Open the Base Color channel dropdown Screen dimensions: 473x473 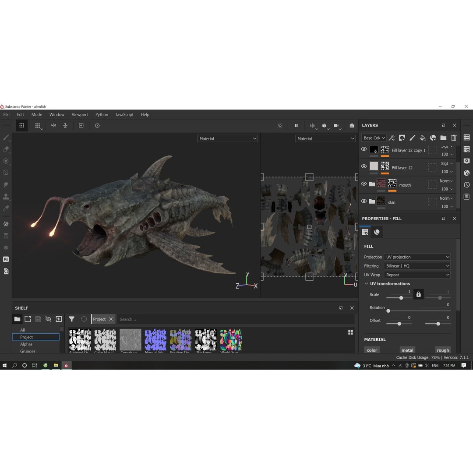(374, 138)
